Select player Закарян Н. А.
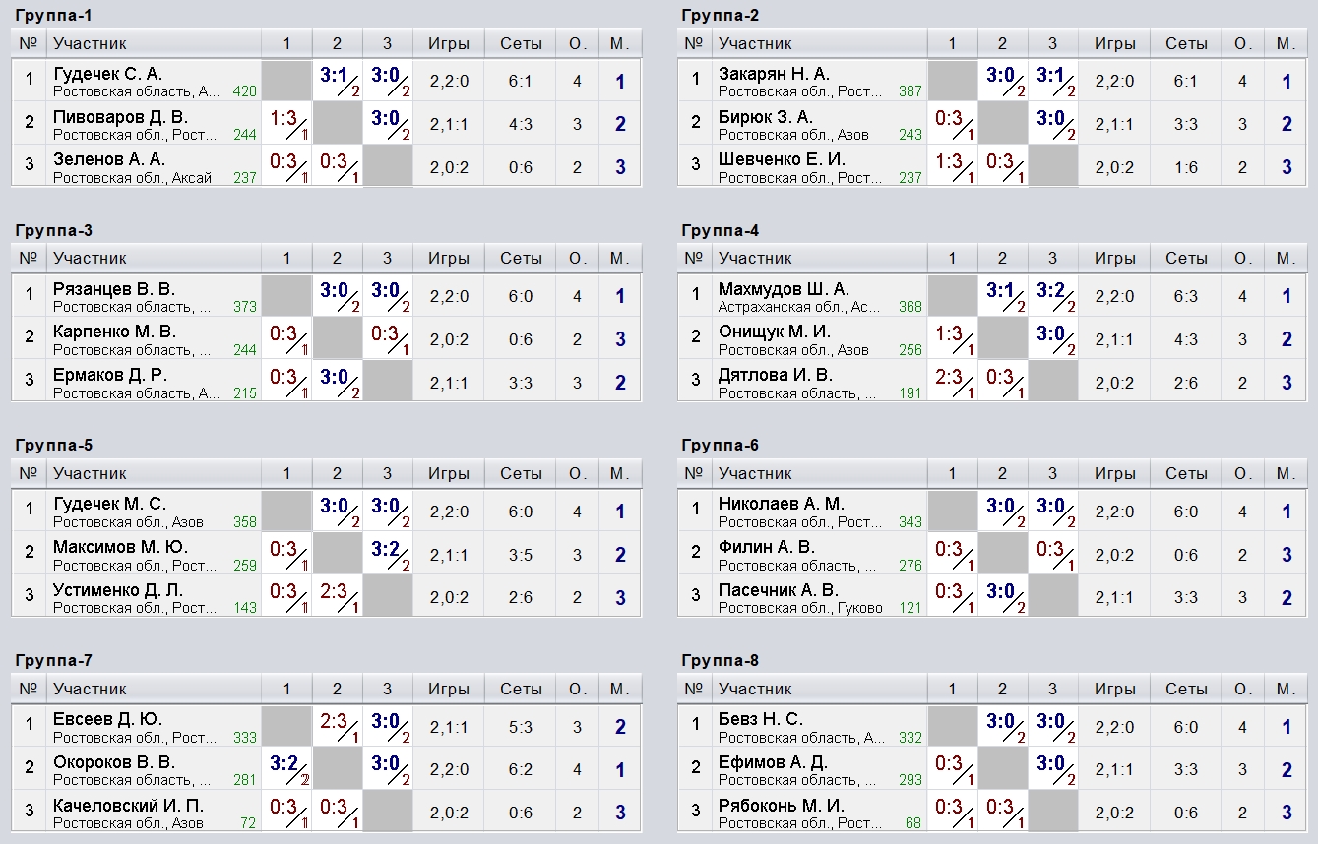This screenshot has height=844, width=1318. click(x=774, y=74)
